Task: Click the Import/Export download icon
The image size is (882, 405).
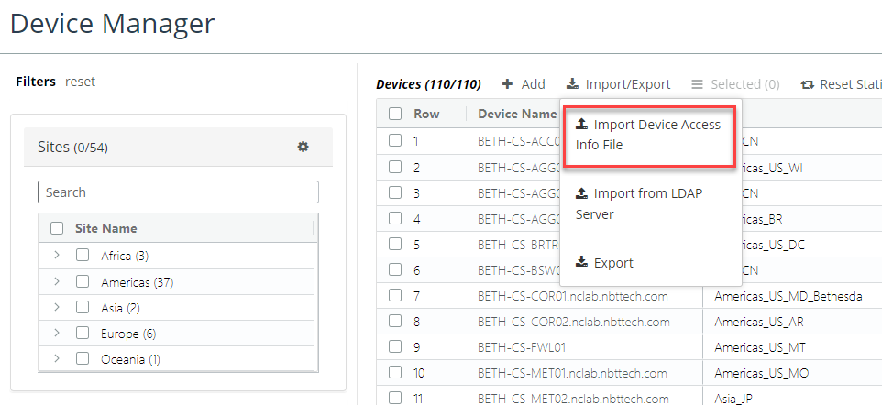Action: [x=572, y=84]
